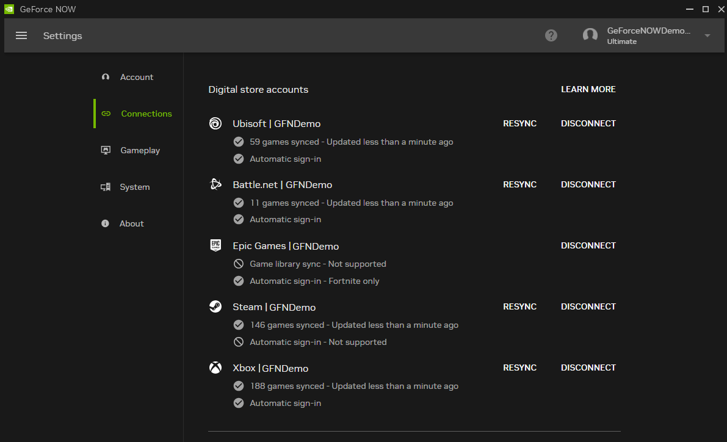727x442 pixels.
Task: Open the LEARN MORE link
Action: (x=588, y=89)
